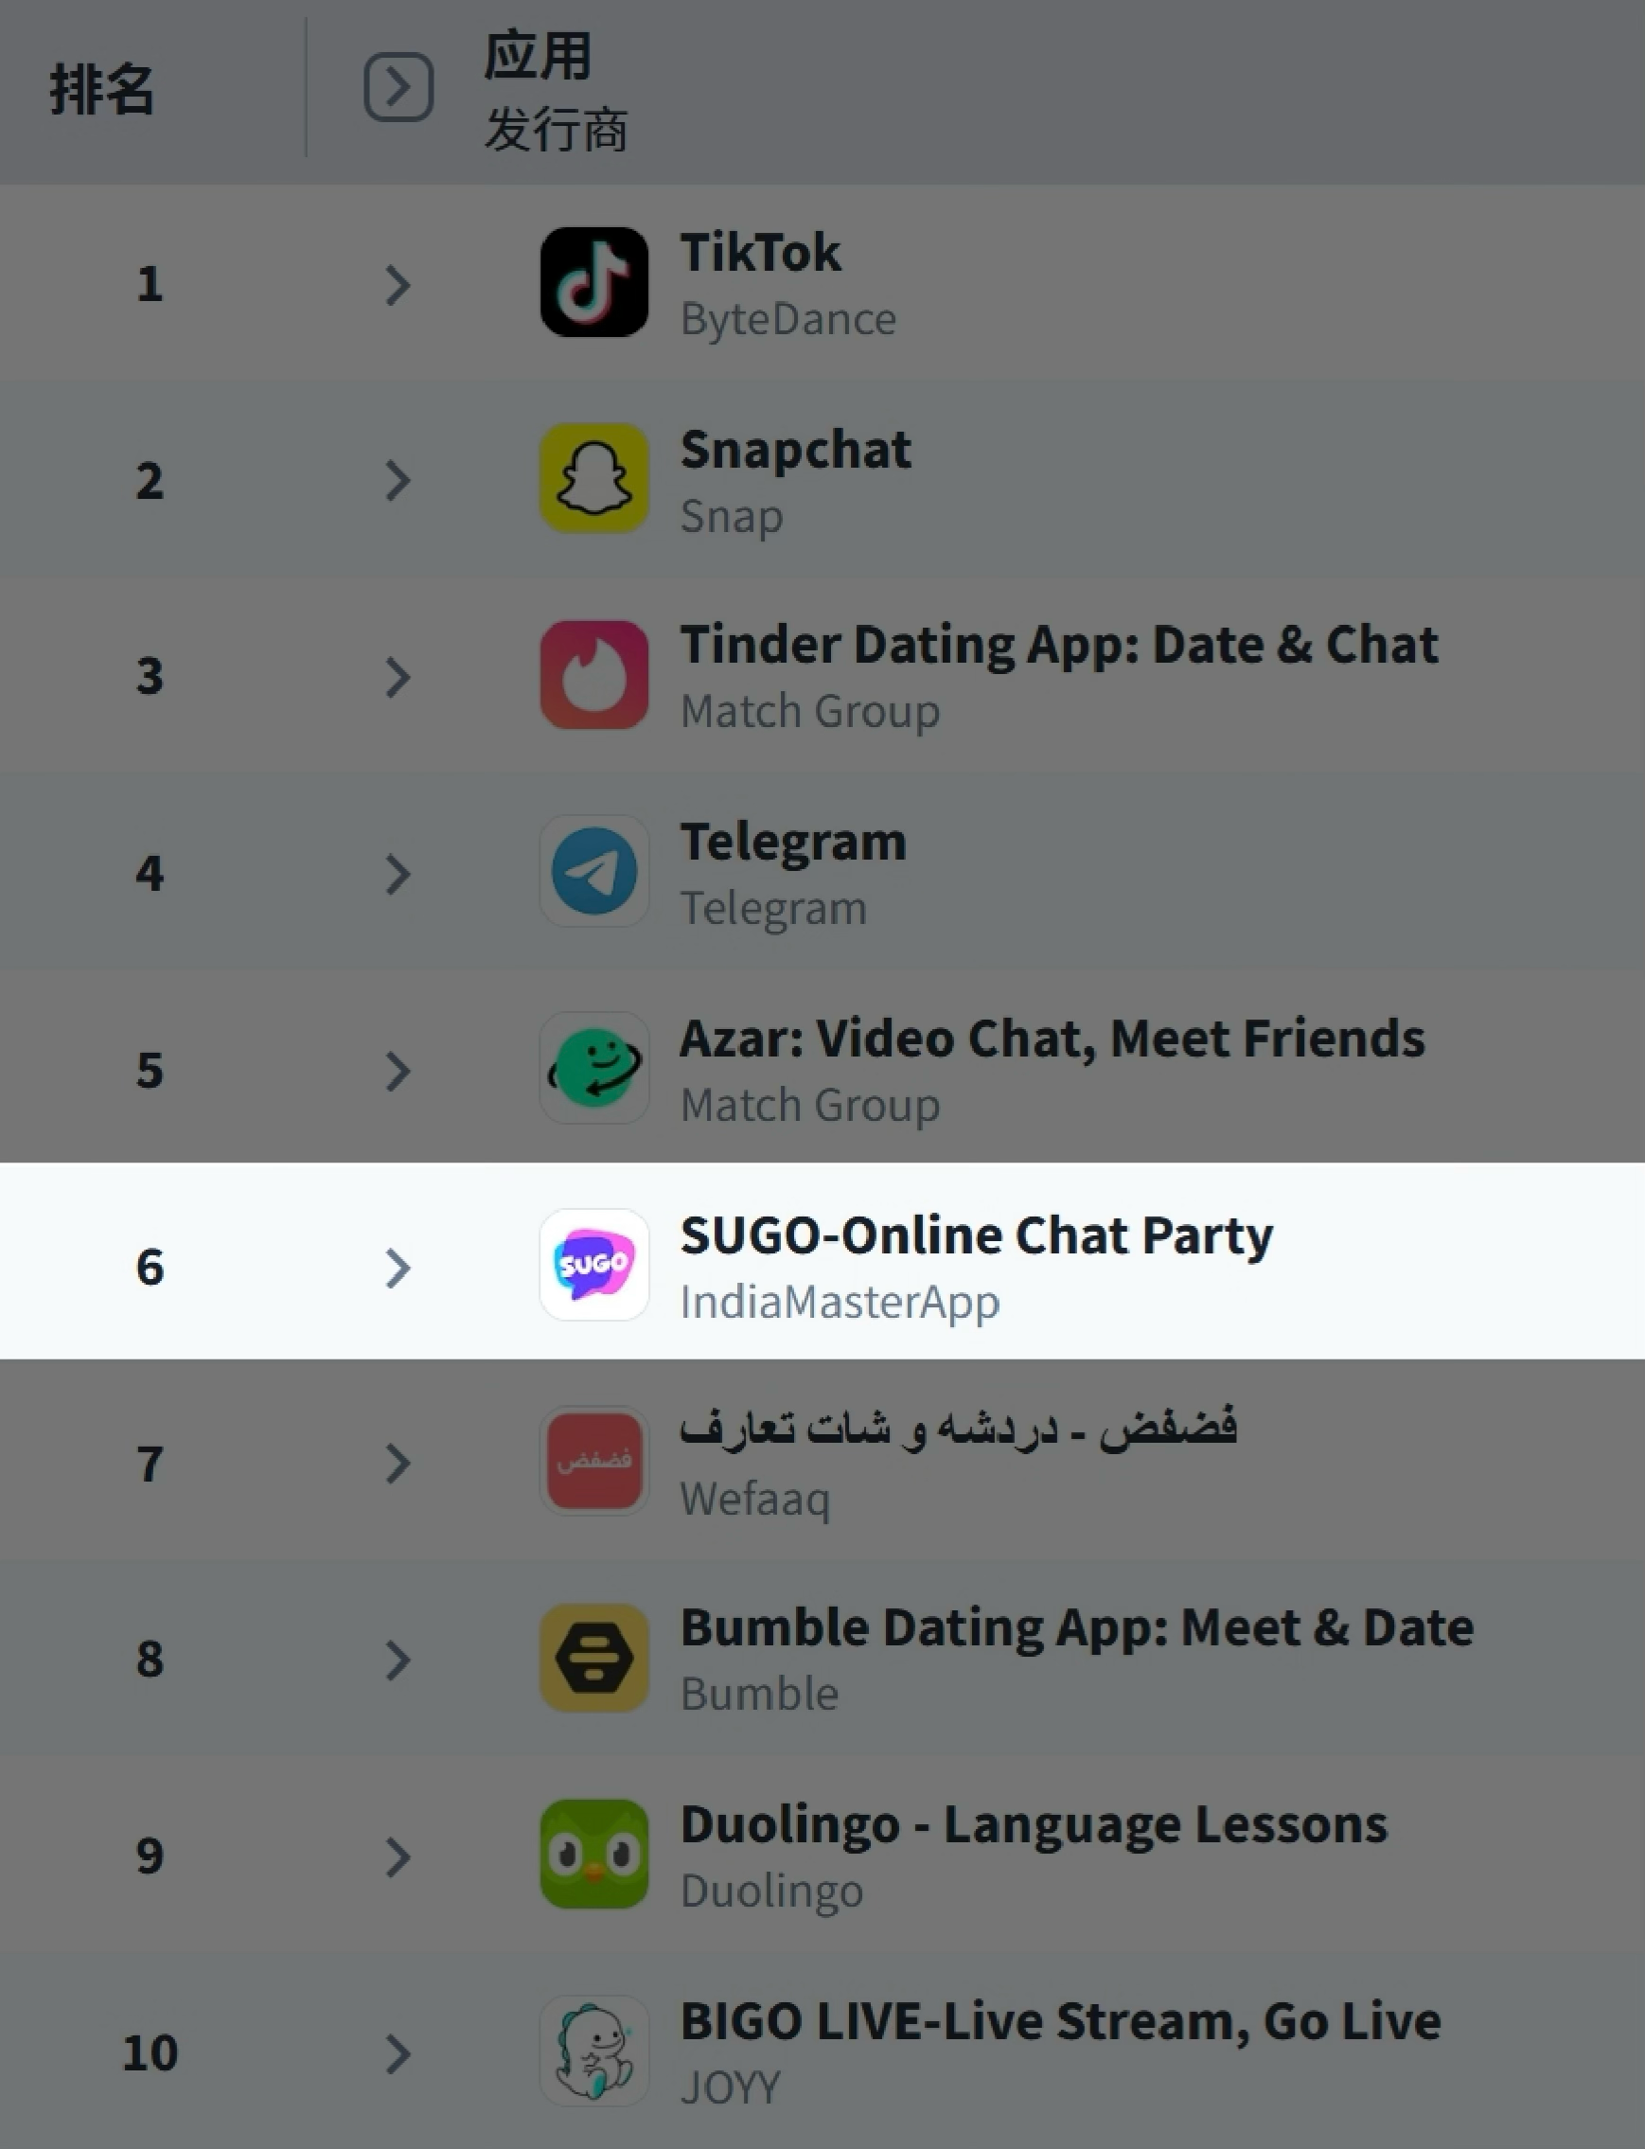Click the TikTok app icon

click(x=593, y=282)
